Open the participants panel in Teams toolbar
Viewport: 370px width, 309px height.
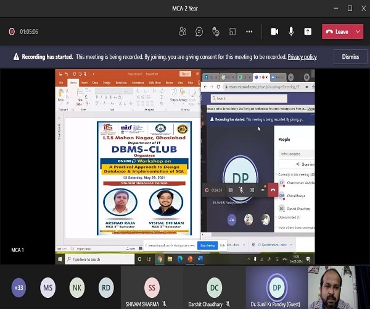(183, 32)
